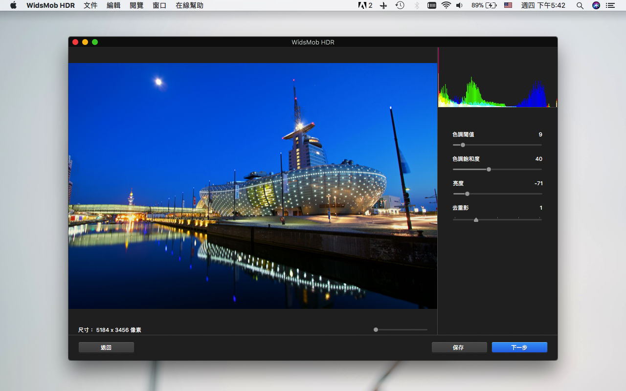Click the 去重影 stepped slider
Screen dimensions: 626x391
pos(497,219)
